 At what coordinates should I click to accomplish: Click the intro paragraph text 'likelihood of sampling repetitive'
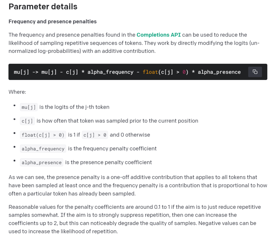tap(46, 43)
